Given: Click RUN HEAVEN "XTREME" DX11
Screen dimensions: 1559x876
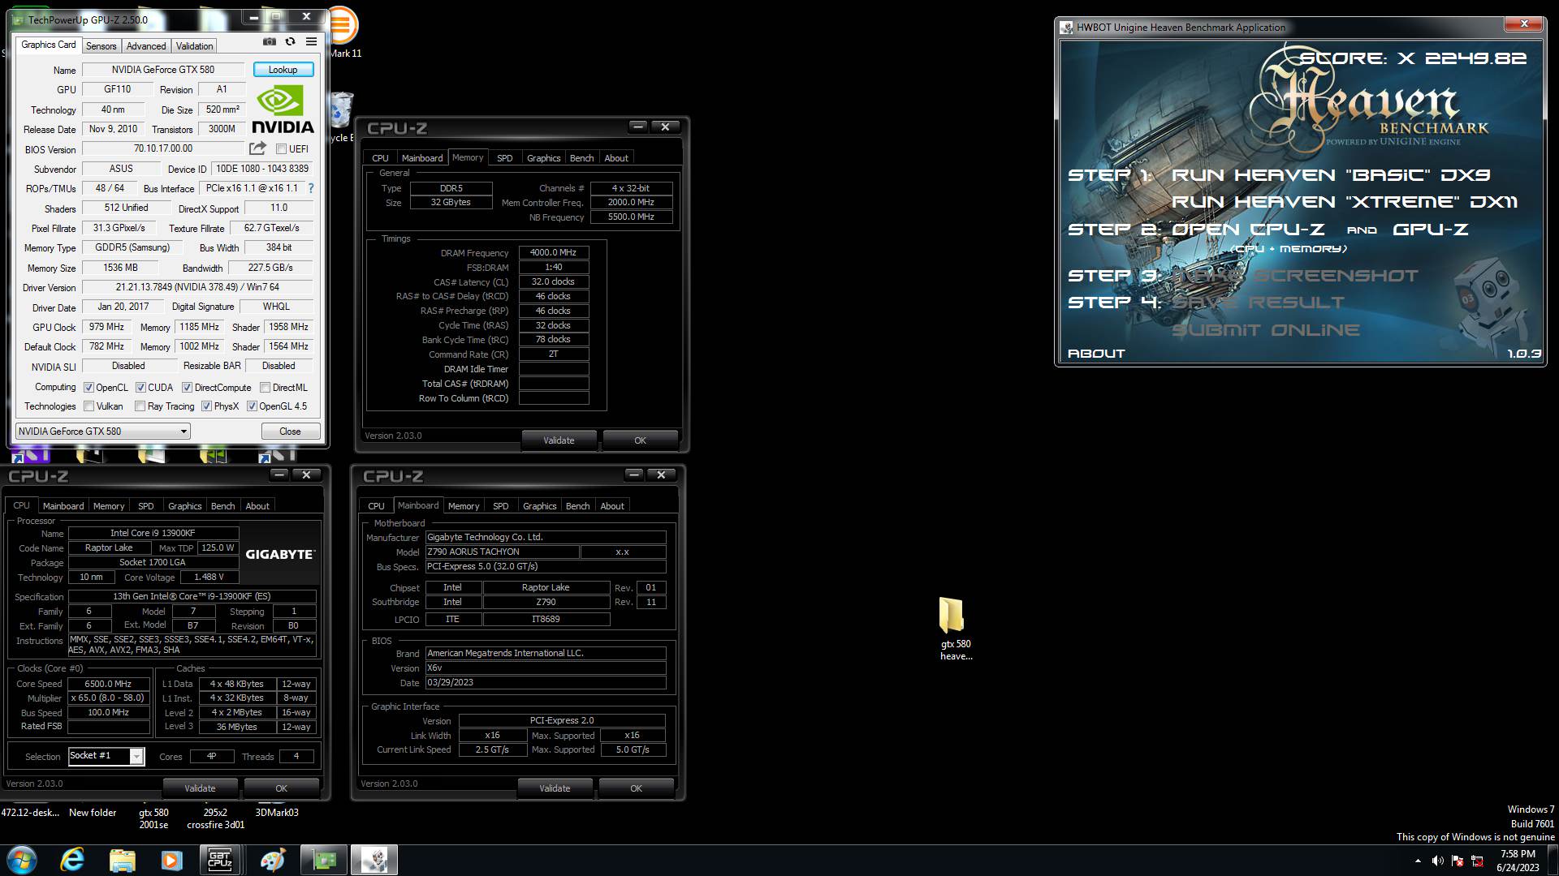Looking at the screenshot, I should [1345, 202].
